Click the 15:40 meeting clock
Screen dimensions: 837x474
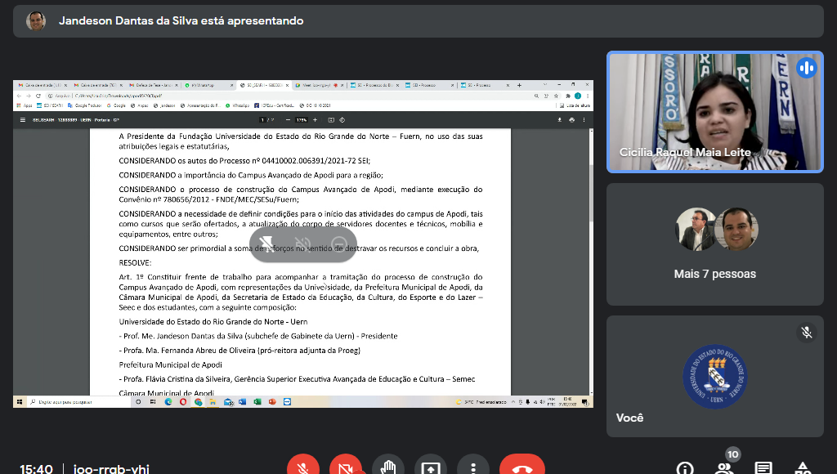click(x=36, y=469)
